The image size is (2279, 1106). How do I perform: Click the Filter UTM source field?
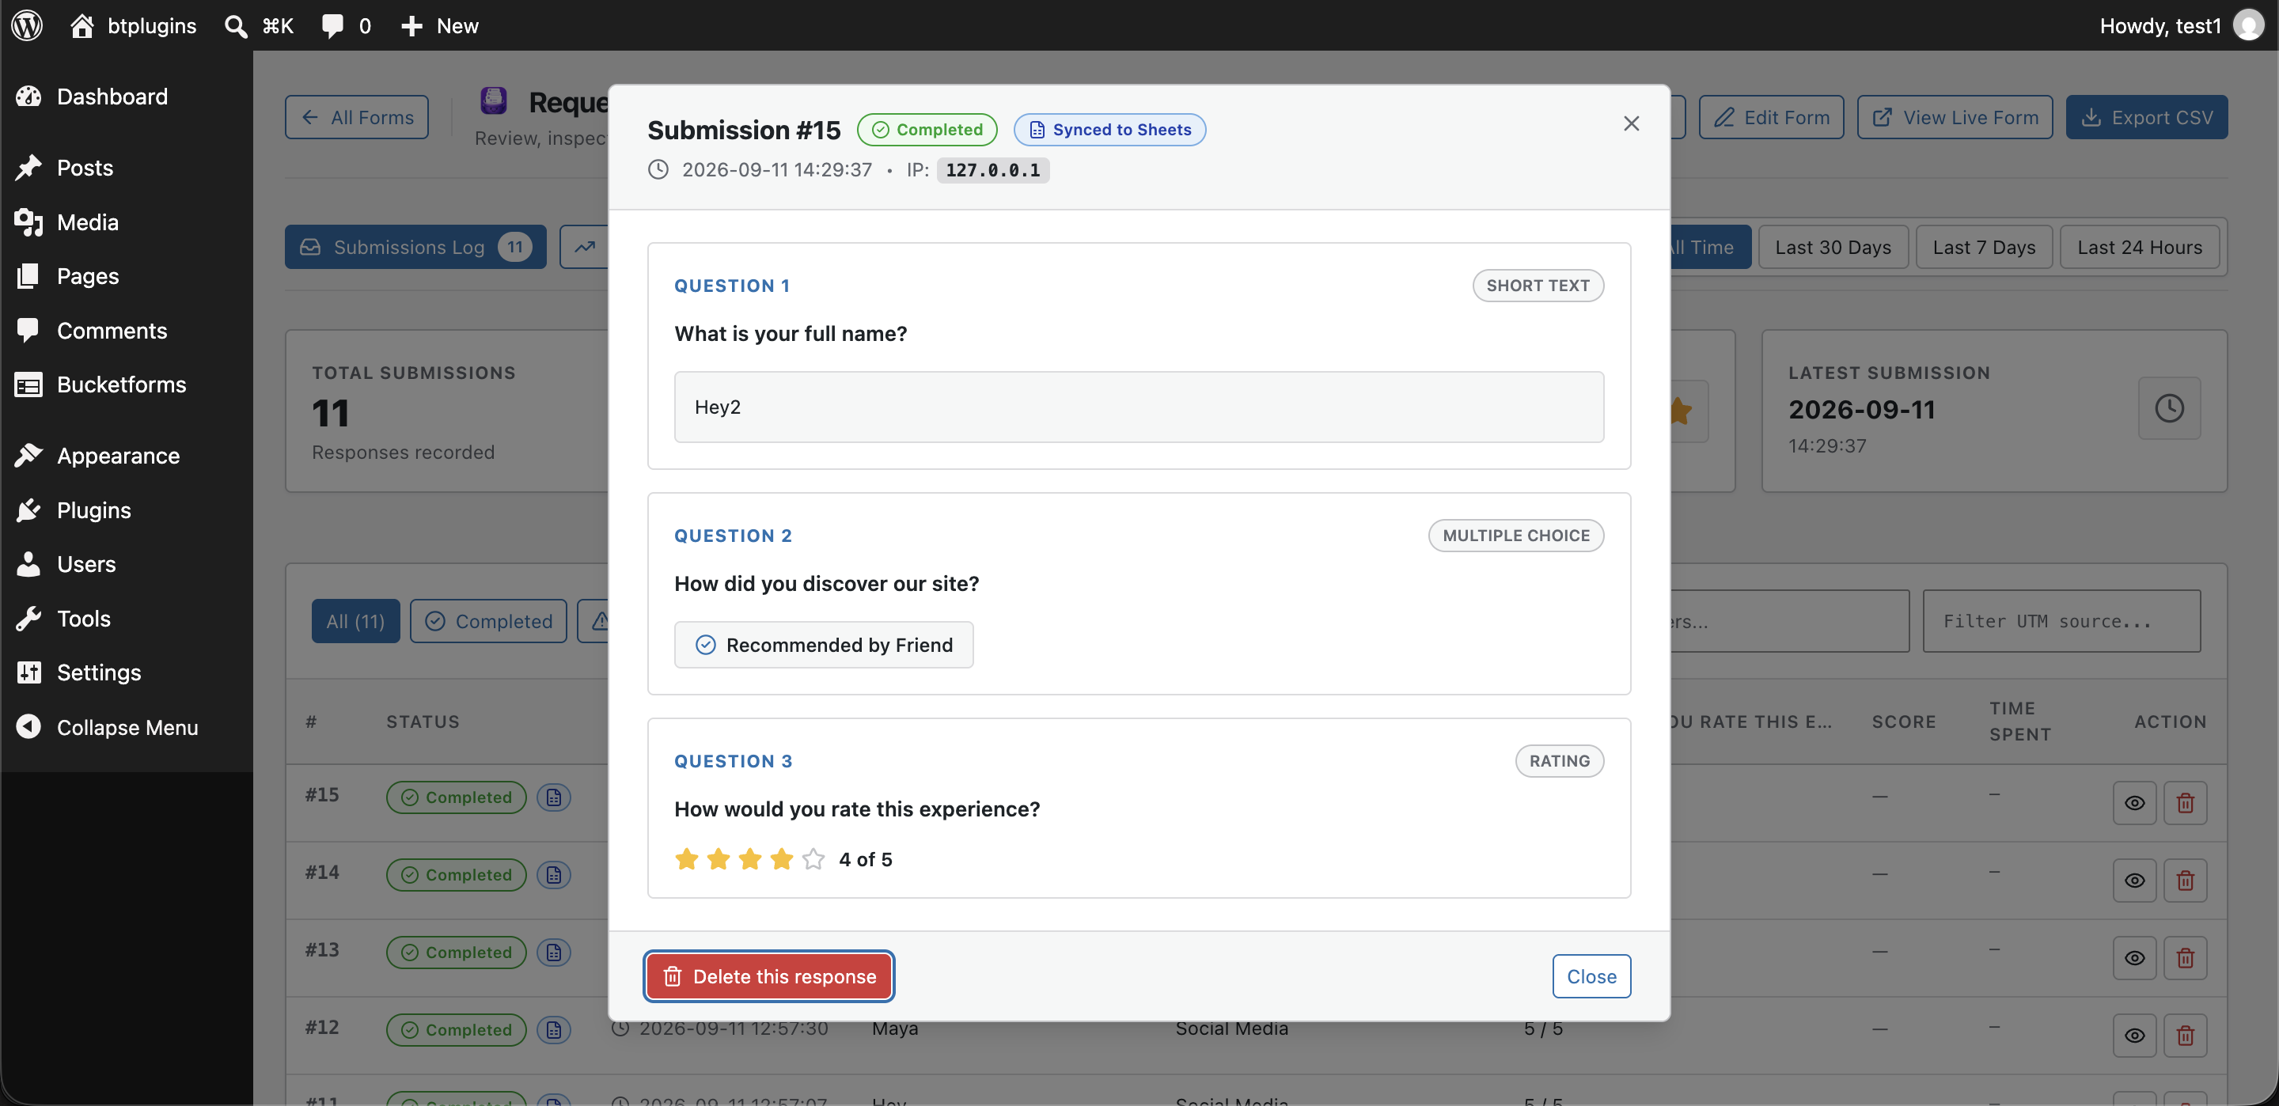coord(2061,621)
